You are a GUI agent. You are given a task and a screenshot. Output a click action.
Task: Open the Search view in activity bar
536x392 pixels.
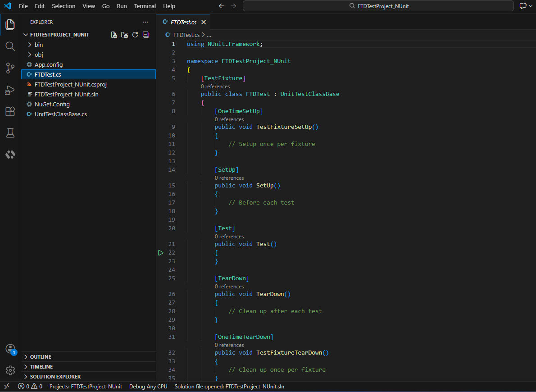pos(10,46)
